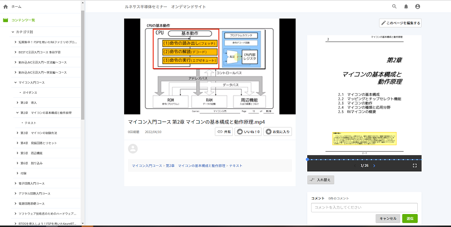Click the document page progress slider handle
Viewport: 451px width, 227px height.
pyautogui.click(x=307, y=160)
